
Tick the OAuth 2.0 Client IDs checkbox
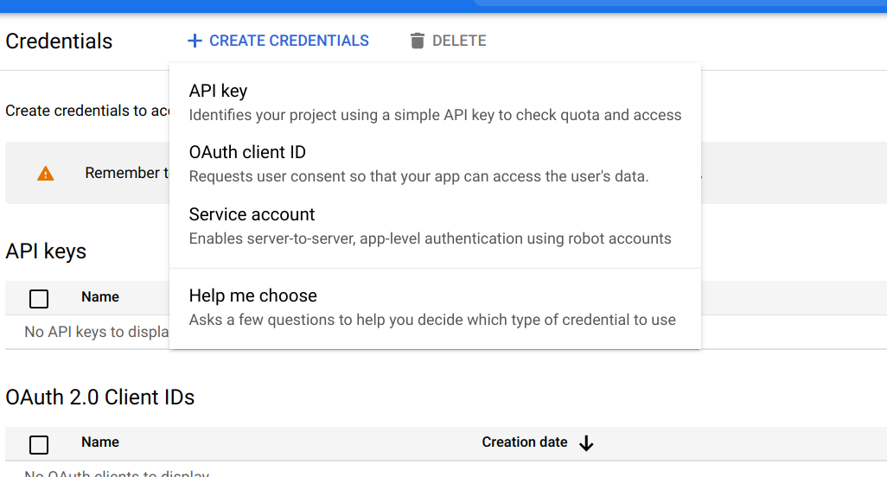pos(39,445)
